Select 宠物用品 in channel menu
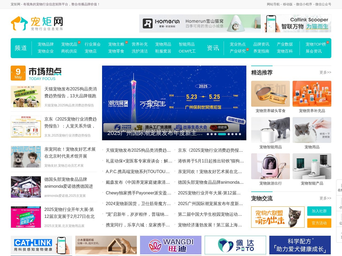Image resolution: width=342 pixels, height=256 pixels. coord(163,44)
